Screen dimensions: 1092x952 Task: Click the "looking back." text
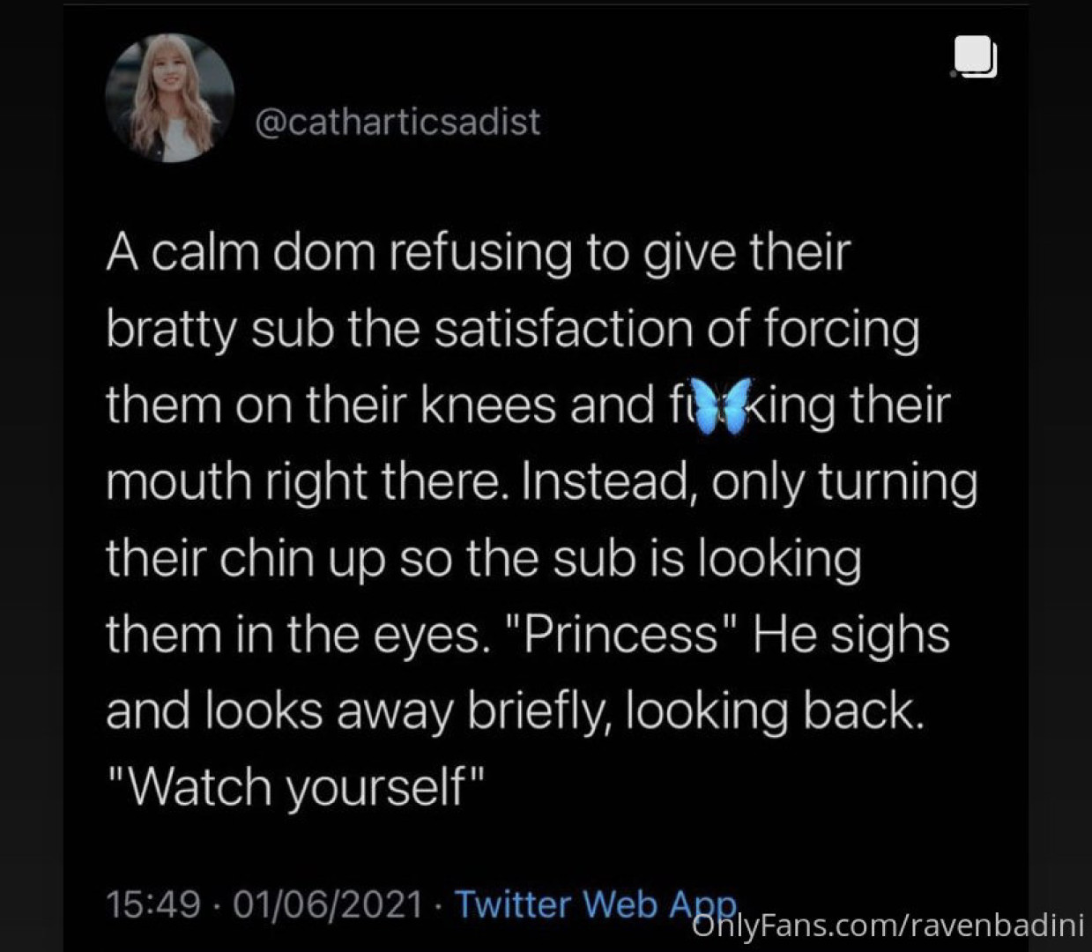[x=775, y=710]
